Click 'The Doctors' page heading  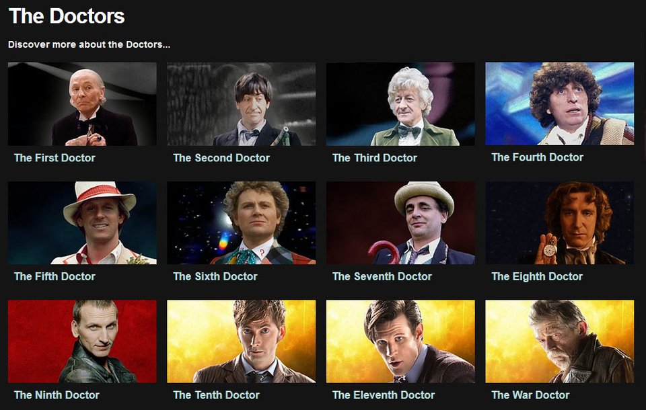point(67,16)
